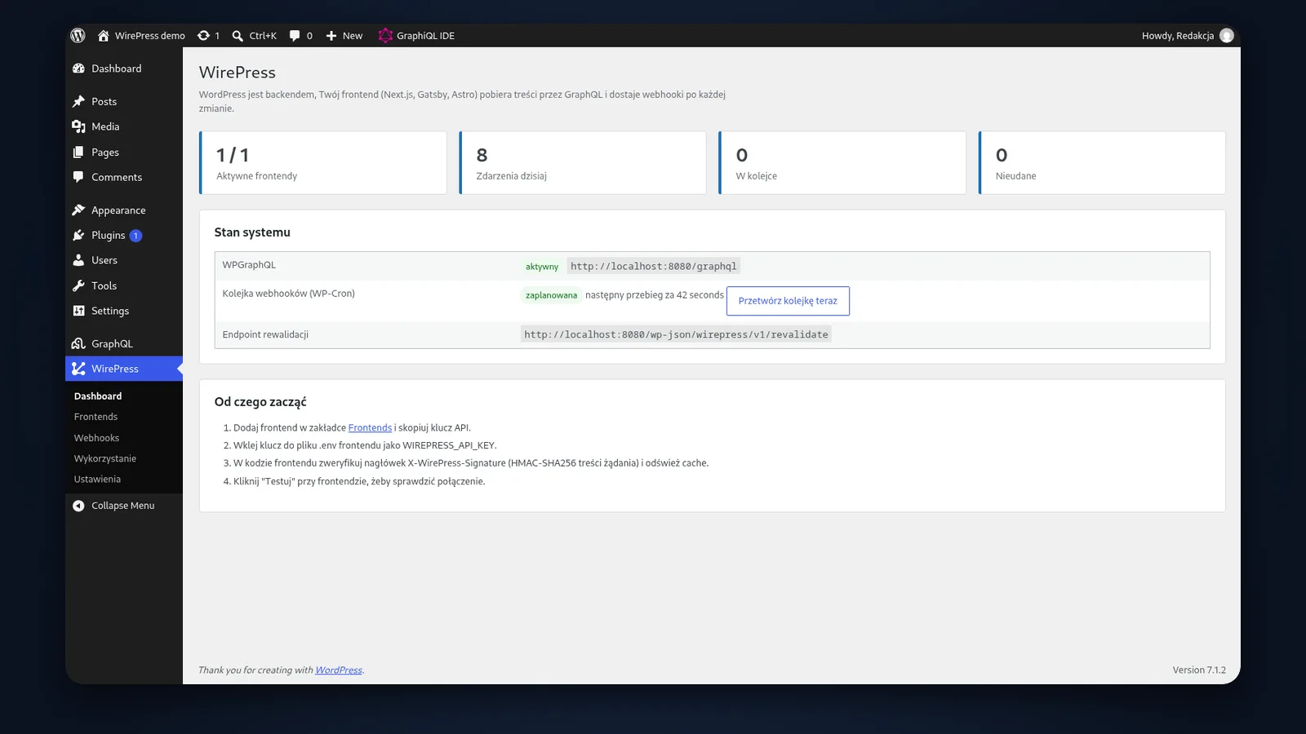This screenshot has height=734, width=1306.
Task: Click the revalidate endpoint URL code
Action: click(x=676, y=334)
